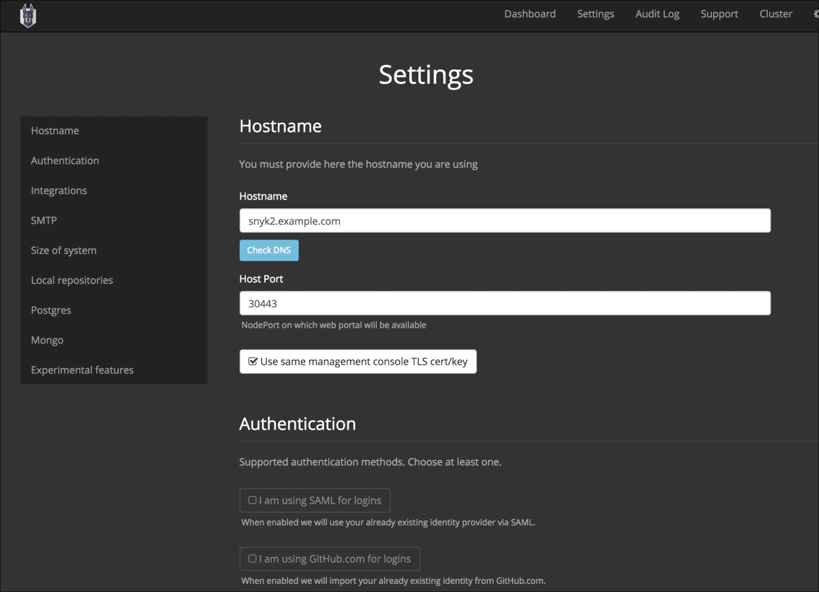Viewport: 819px width, 592px height.
Task: Open Local repositories section
Action: tap(114, 280)
